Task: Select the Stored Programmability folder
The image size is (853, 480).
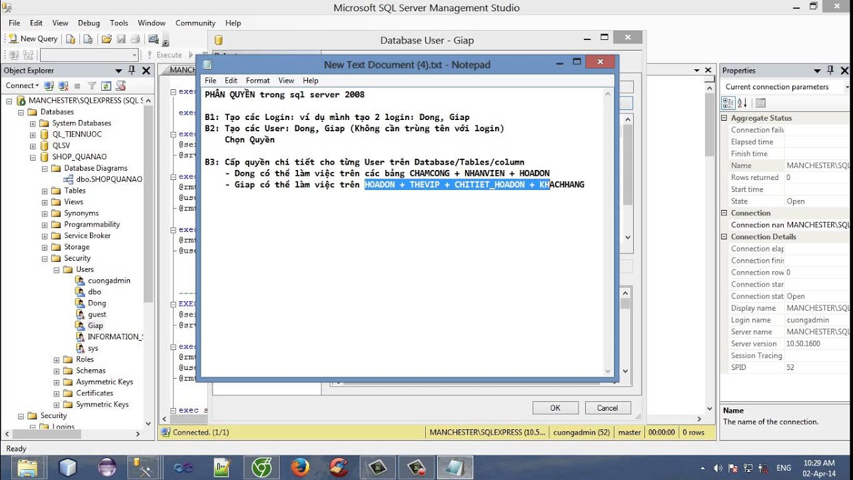Action: click(x=92, y=225)
